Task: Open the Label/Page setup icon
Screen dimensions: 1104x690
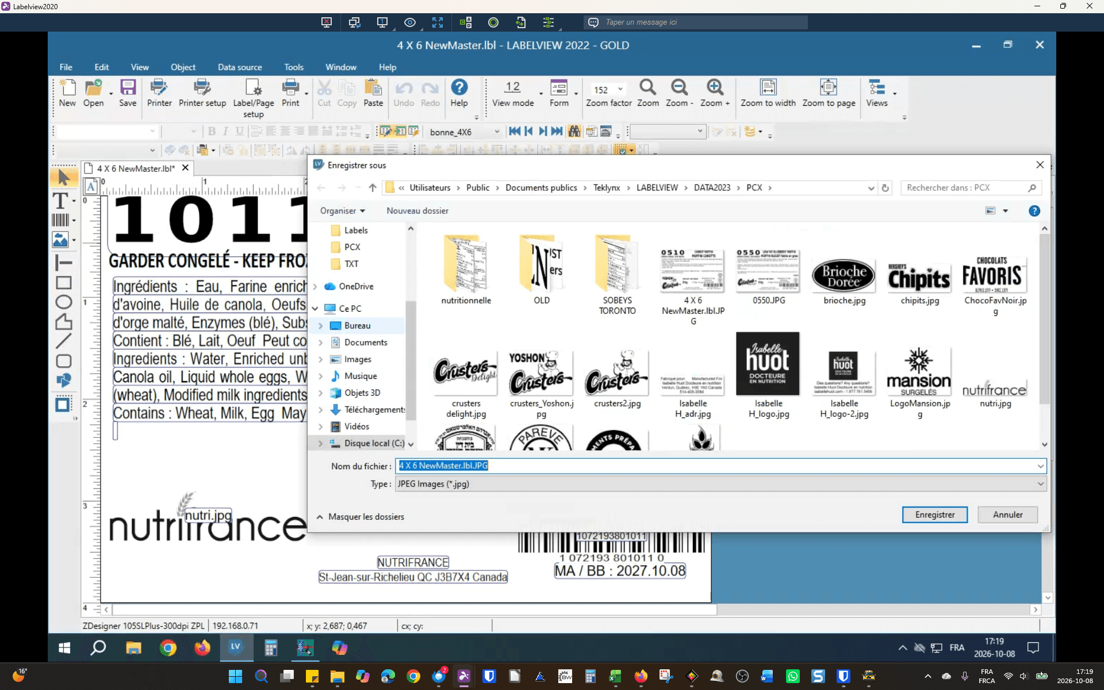Action: click(x=253, y=98)
